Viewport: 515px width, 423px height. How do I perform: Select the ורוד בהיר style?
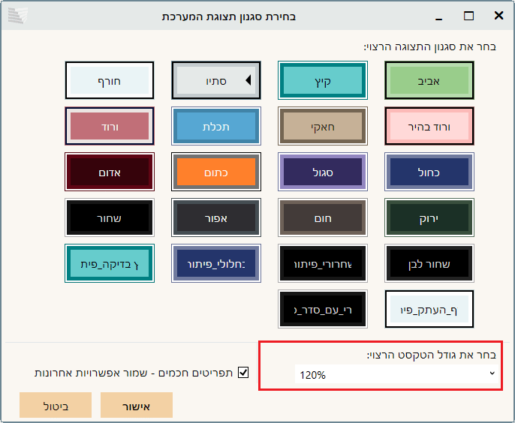tap(429, 126)
